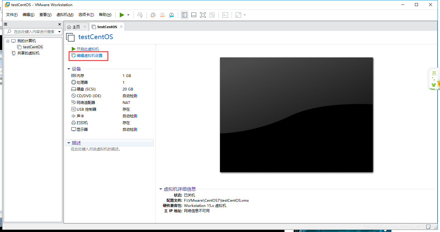440x232 pixels.
Task: Open 编辑虚拟机设置 settings
Action: [88, 56]
